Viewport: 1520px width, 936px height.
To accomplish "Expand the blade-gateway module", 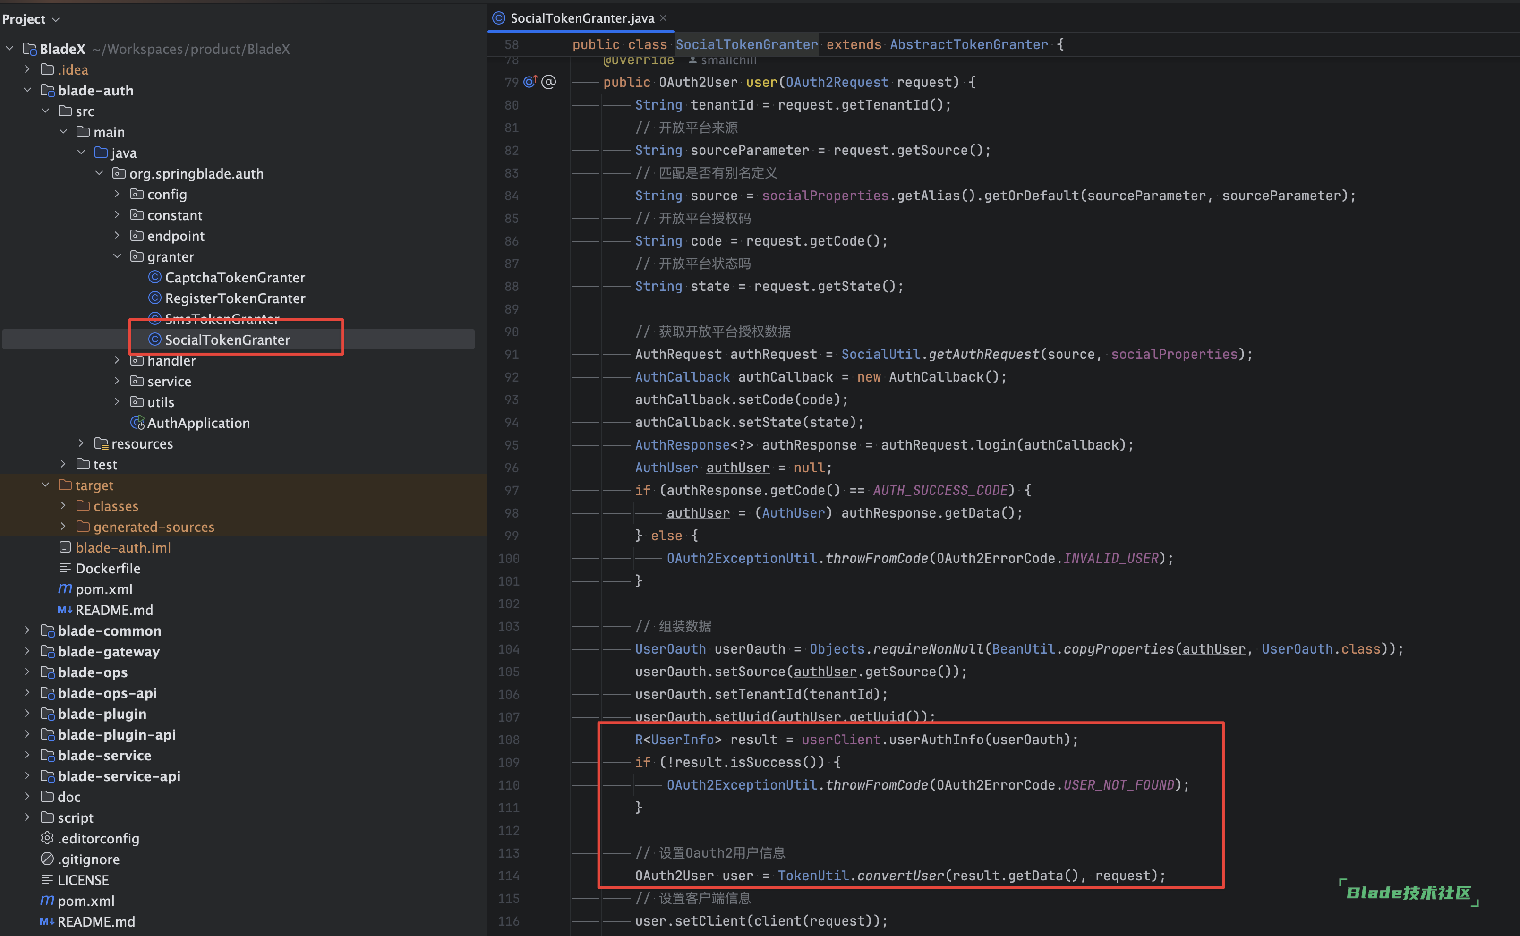I will pos(27,651).
